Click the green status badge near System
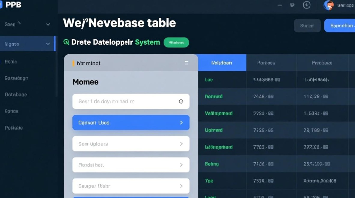This screenshot has height=198, width=355. pyautogui.click(x=176, y=42)
